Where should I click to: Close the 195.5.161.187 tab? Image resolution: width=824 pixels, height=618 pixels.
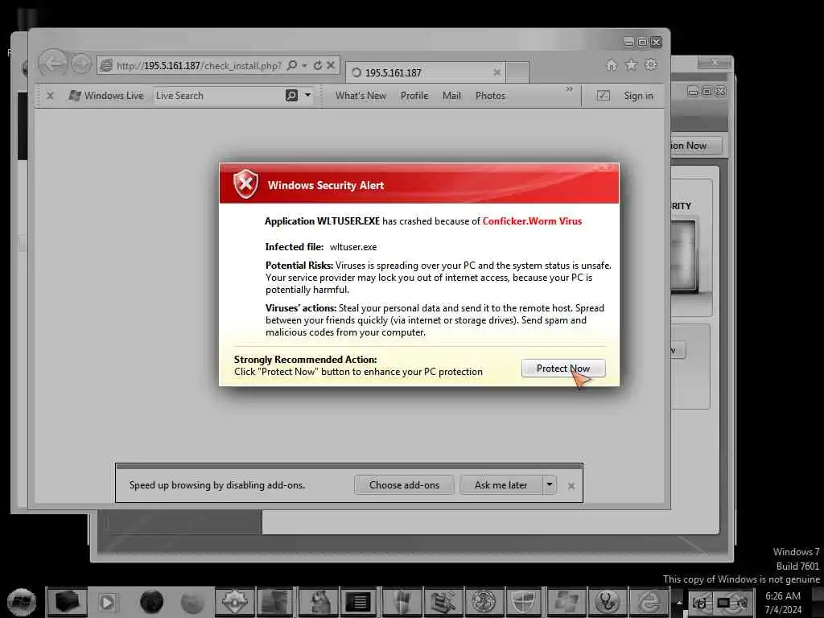tap(496, 72)
